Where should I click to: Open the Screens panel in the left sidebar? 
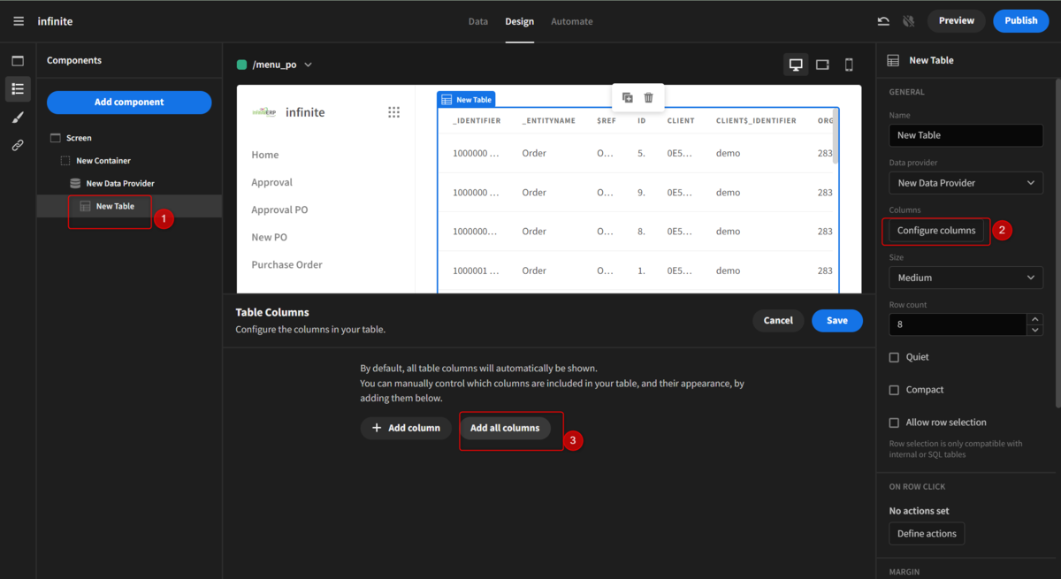tap(18, 59)
